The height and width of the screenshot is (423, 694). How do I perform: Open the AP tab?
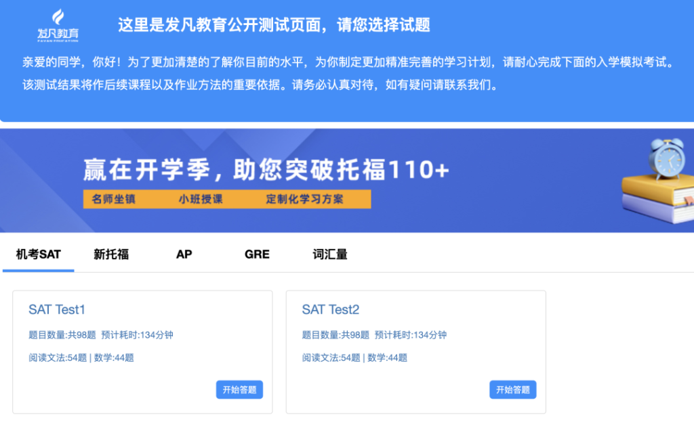click(184, 254)
